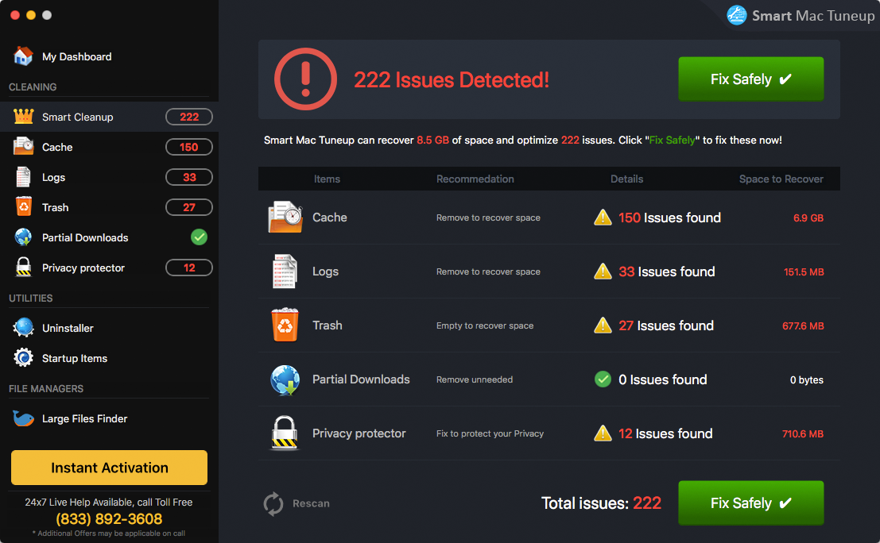
Task: Click "150 Issues found" in Cache row
Action: pyautogui.click(x=669, y=218)
